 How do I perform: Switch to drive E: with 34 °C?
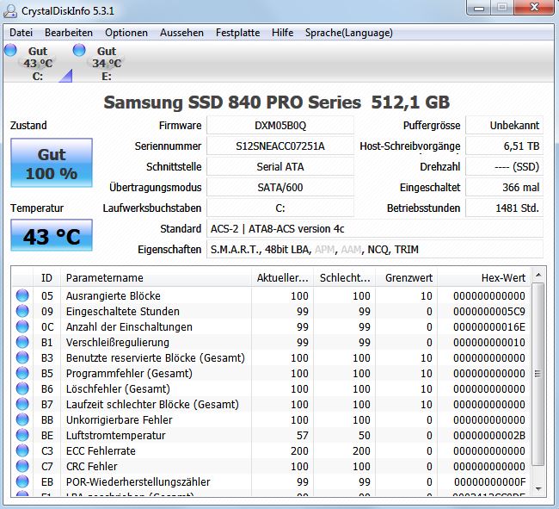click(107, 63)
